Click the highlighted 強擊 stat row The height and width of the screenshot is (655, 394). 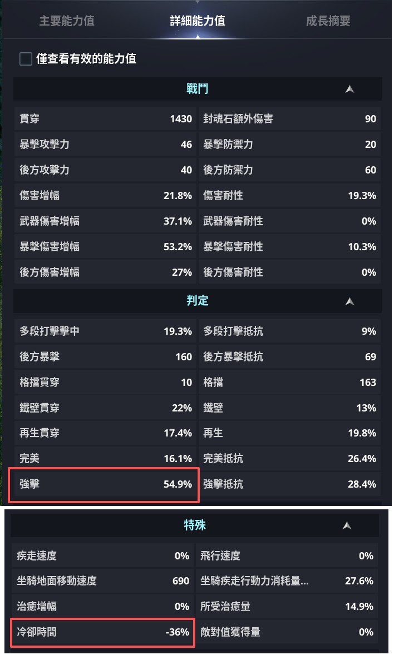(x=104, y=484)
